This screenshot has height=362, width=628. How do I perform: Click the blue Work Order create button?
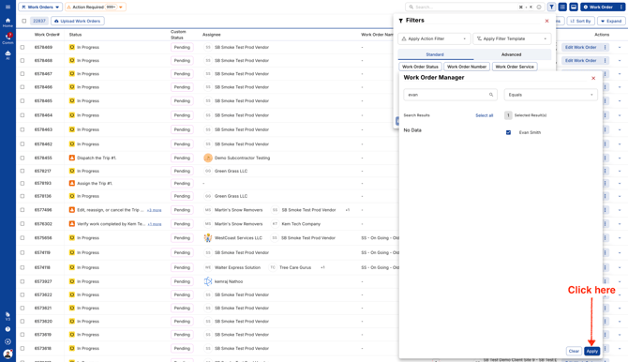tap(598, 7)
